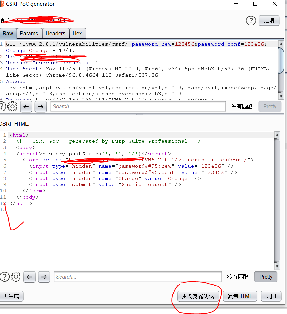Go to previous match in CSRF HTML search
287x314 pixels.
pos(30,277)
